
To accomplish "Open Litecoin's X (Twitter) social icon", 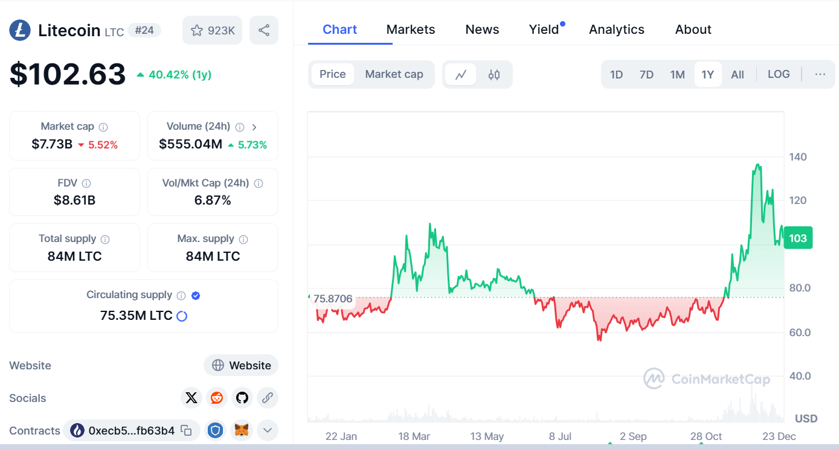I will coord(191,398).
